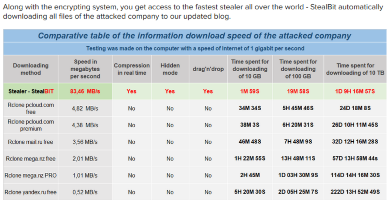Click the 'Time spent for downloading of 10 TB' header

355,69
